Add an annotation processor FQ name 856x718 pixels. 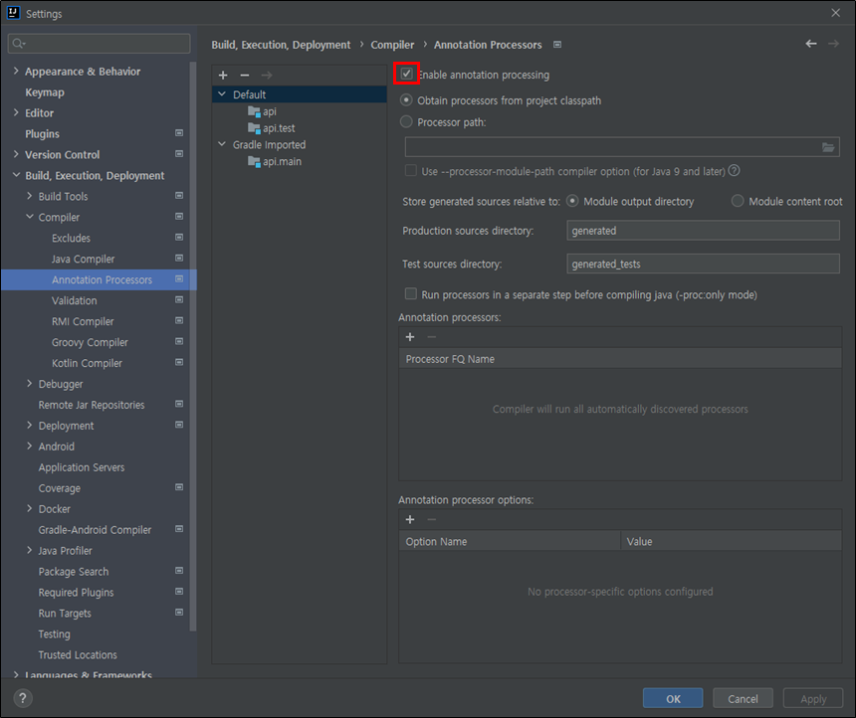(410, 337)
